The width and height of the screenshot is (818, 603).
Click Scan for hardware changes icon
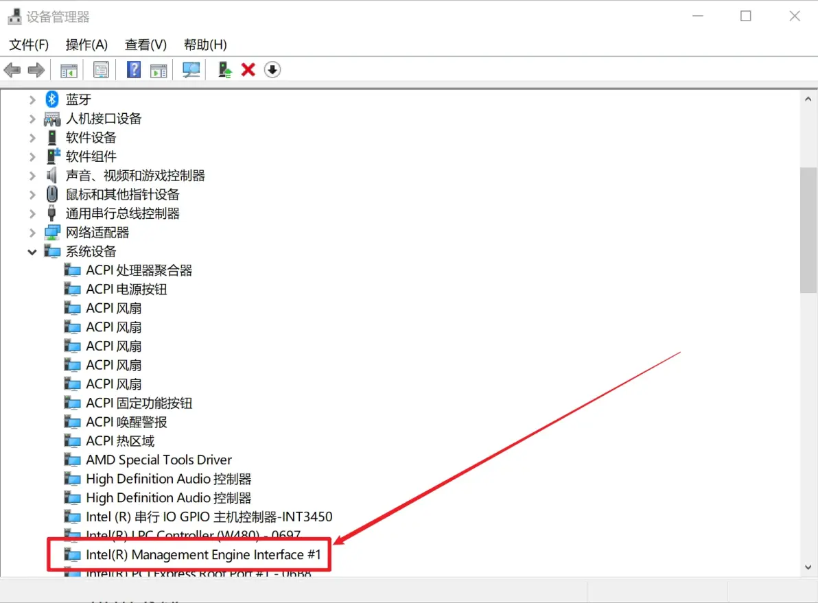coord(191,70)
